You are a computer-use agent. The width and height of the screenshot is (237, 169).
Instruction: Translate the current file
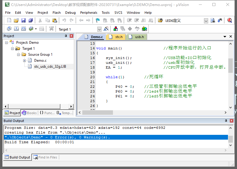9,29
